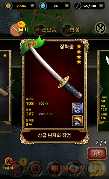Screen dimensions: 109x179
Task: Select the 상급 닌자의 장검 weapon card
Action: (x=54, y=91)
